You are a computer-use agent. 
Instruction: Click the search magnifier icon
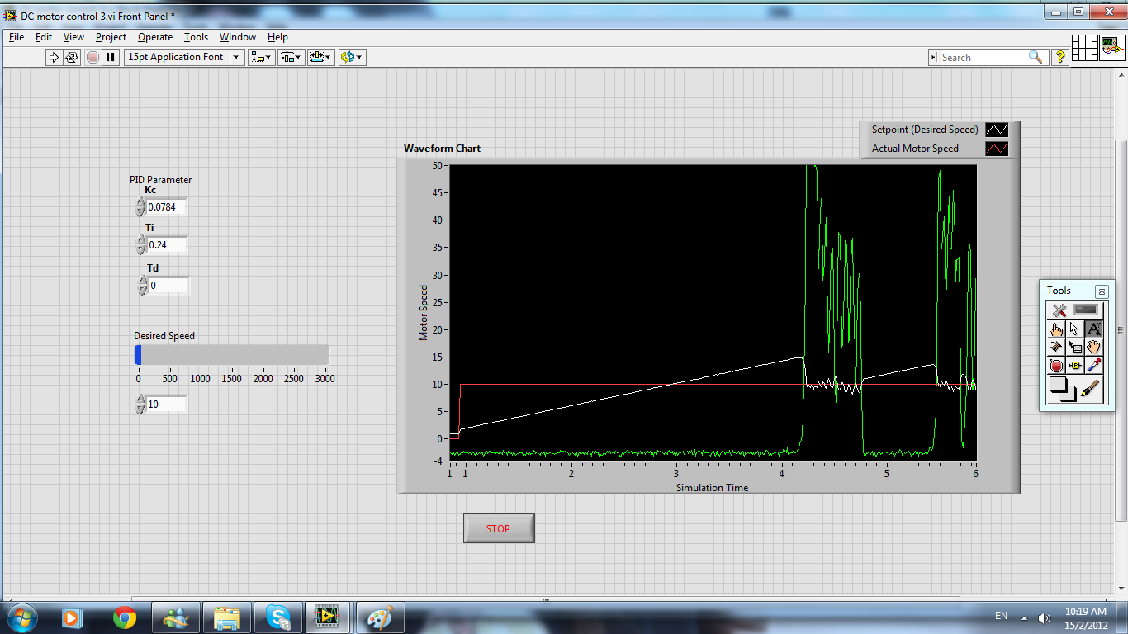click(1035, 57)
